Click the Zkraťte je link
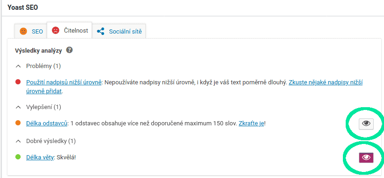Image resolution: width=384 pixels, height=178 pixels. [x=251, y=123]
